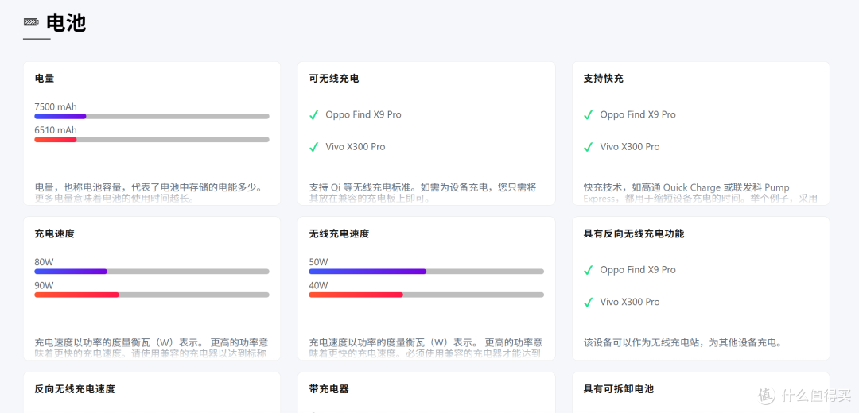Click the 充电速度 card title
The width and height of the screenshot is (859, 413).
(54, 234)
